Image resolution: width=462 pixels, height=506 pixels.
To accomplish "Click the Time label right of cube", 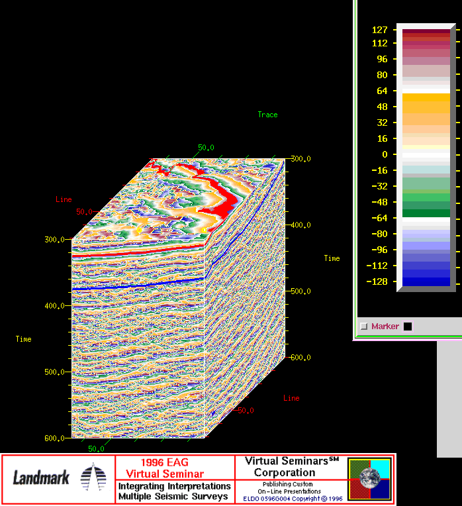I will coord(332,258).
